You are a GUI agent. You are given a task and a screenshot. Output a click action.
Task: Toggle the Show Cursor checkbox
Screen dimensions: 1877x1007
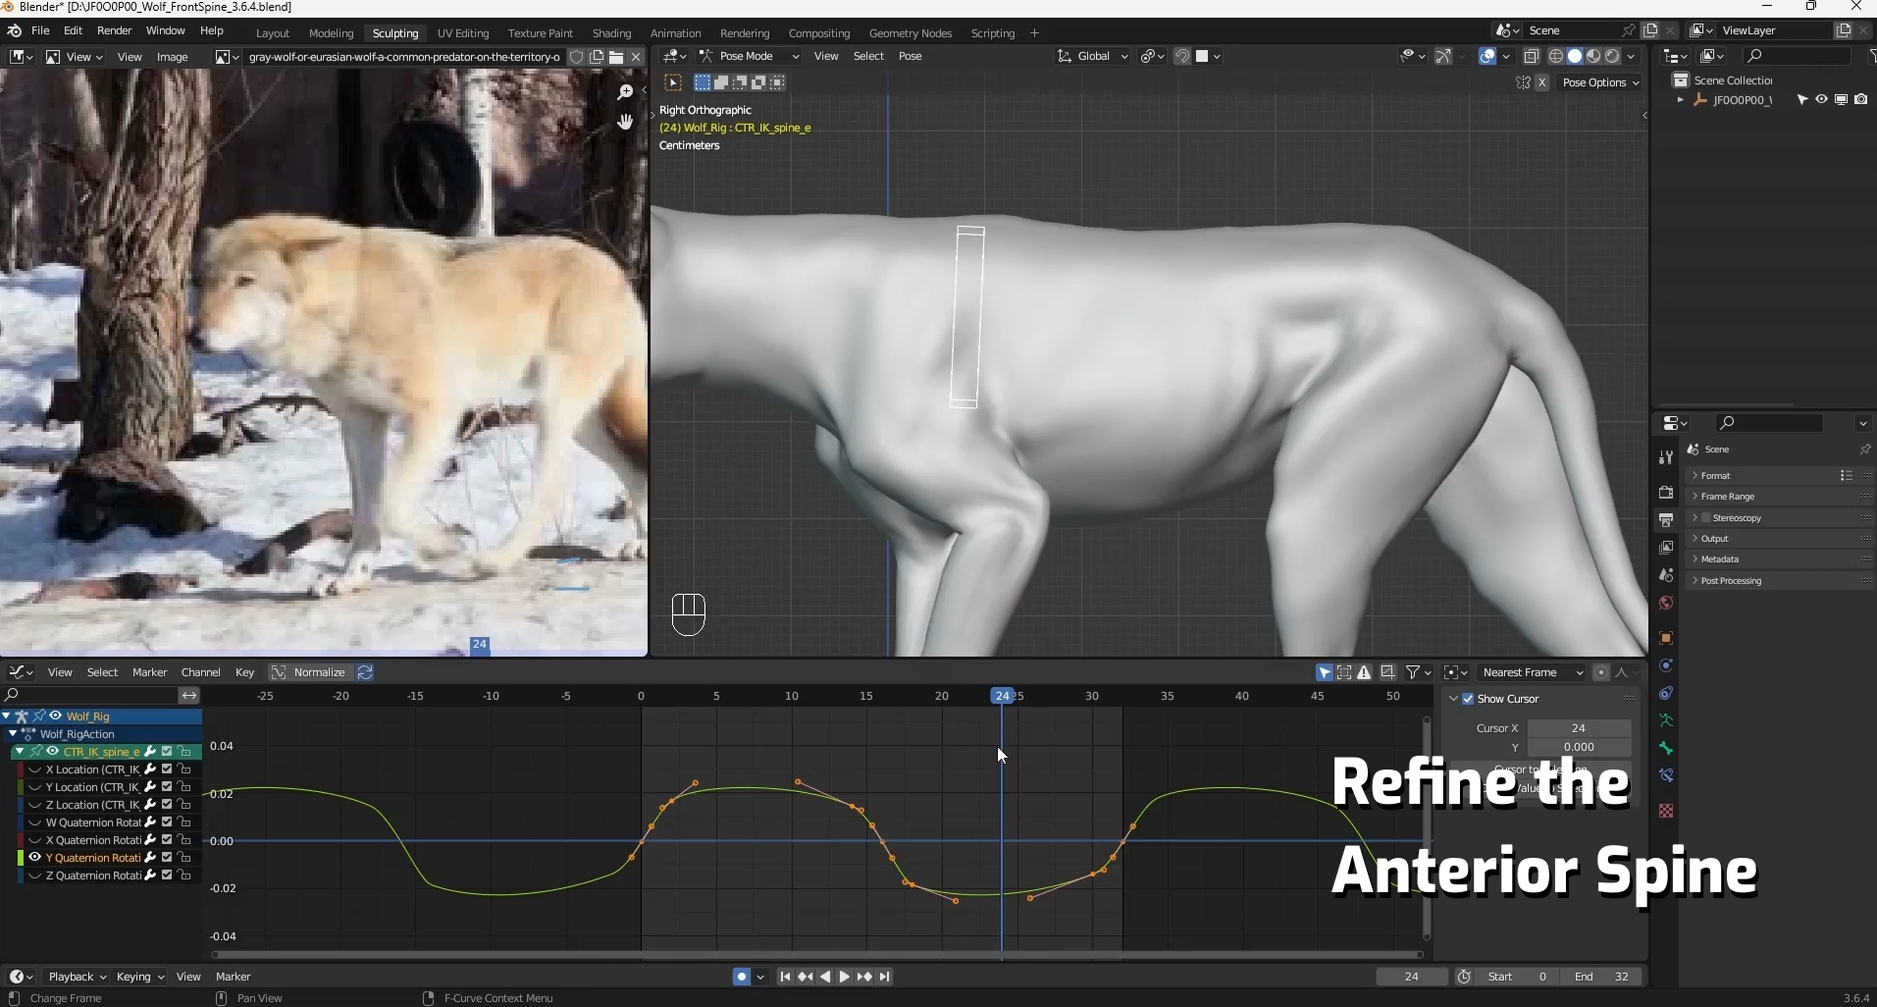click(1468, 699)
